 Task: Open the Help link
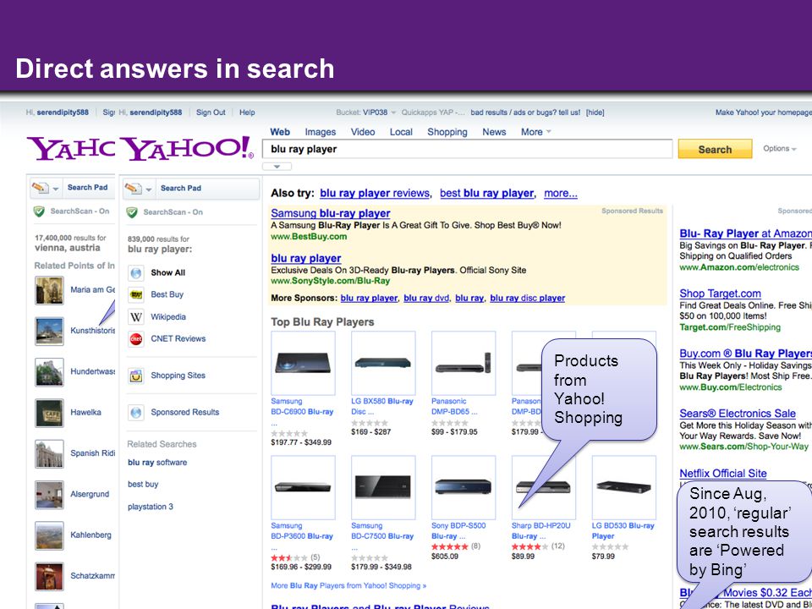tap(247, 112)
